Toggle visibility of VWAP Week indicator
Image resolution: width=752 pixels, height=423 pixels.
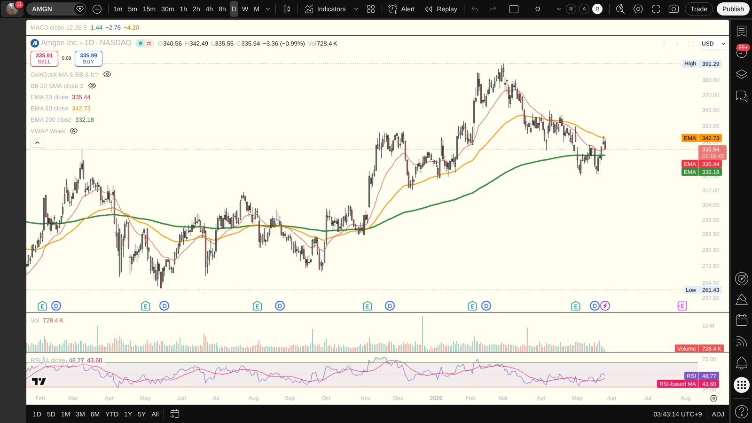(74, 131)
